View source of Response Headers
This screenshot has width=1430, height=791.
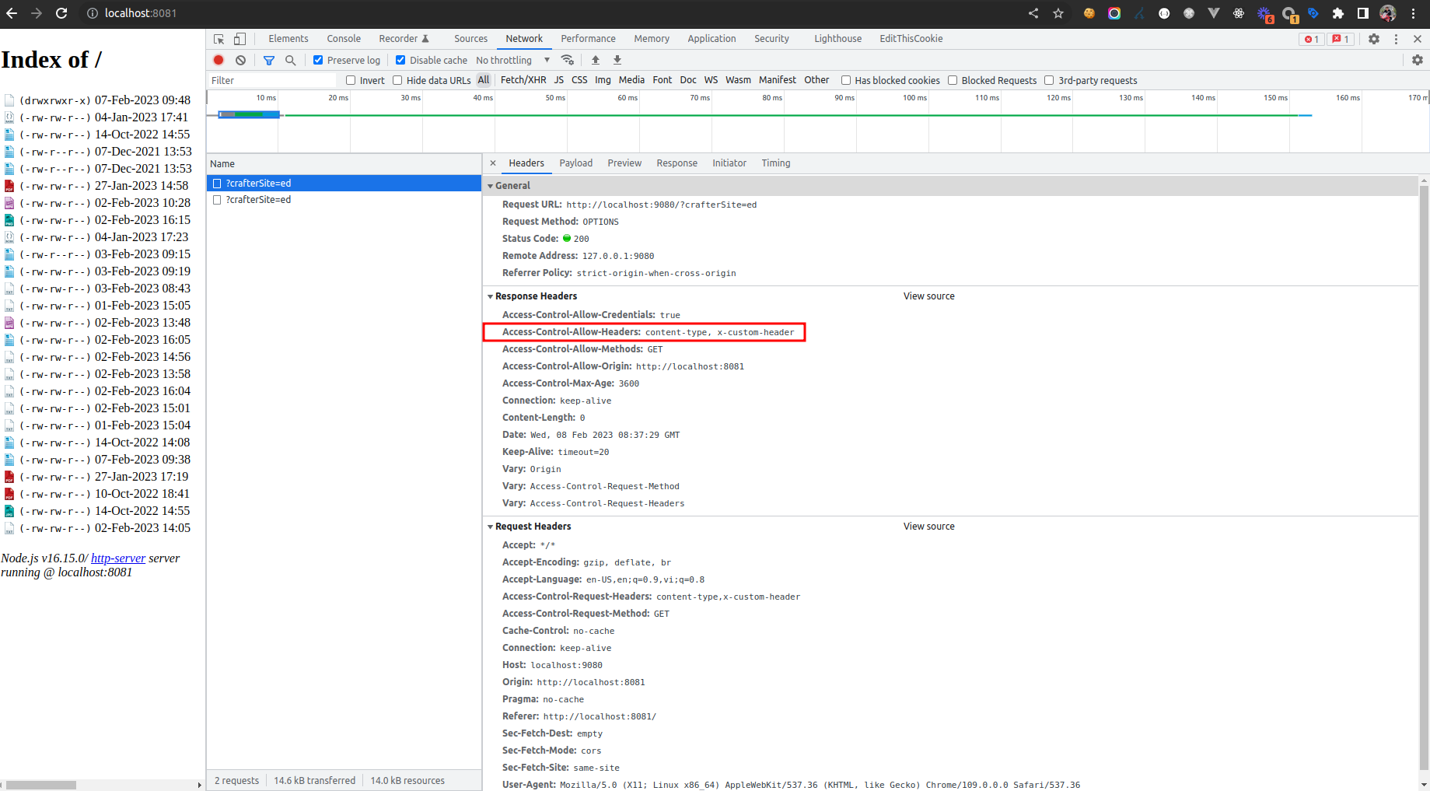(928, 296)
